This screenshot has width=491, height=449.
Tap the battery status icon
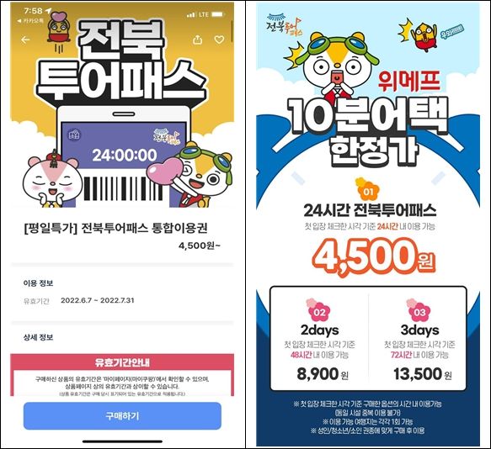tap(218, 14)
